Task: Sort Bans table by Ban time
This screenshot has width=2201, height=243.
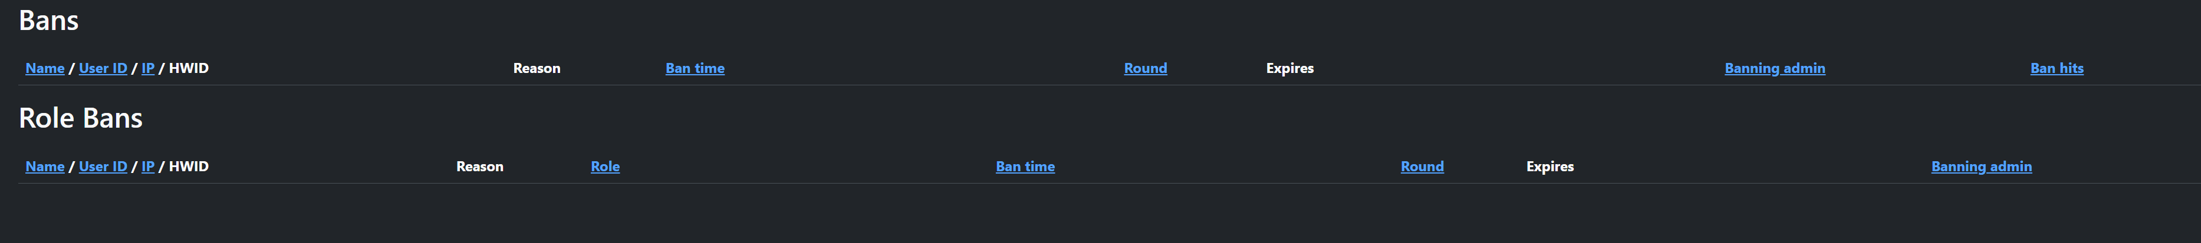Action: (x=695, y=68)
